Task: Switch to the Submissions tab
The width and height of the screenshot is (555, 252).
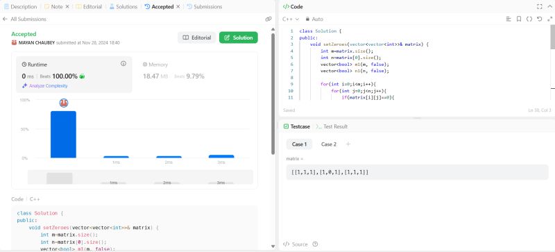Action: [x=205, y=7]
